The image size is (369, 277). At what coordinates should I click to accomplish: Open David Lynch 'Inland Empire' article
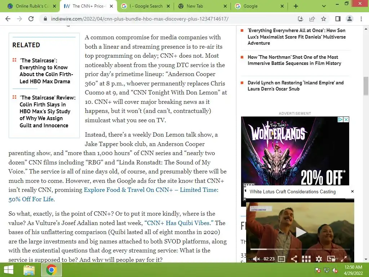coord(295,86)
